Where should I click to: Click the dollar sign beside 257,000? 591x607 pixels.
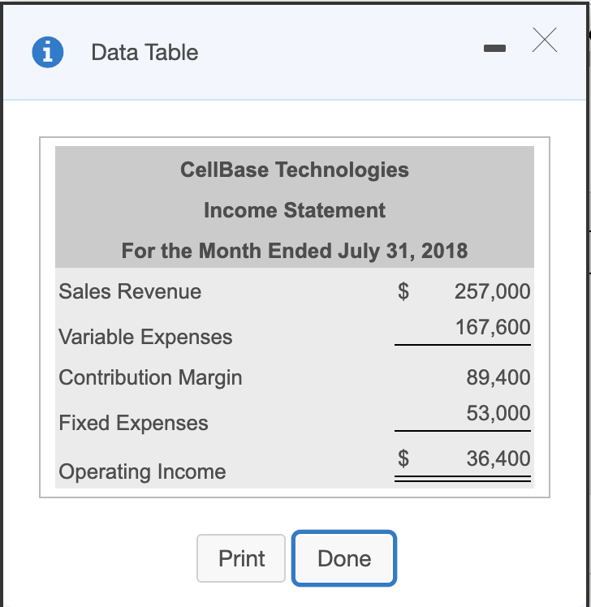[403, 291]
